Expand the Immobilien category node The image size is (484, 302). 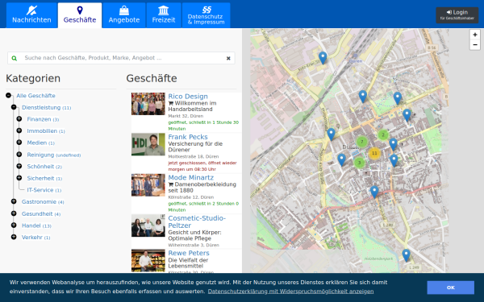click(x=19, y=130)
